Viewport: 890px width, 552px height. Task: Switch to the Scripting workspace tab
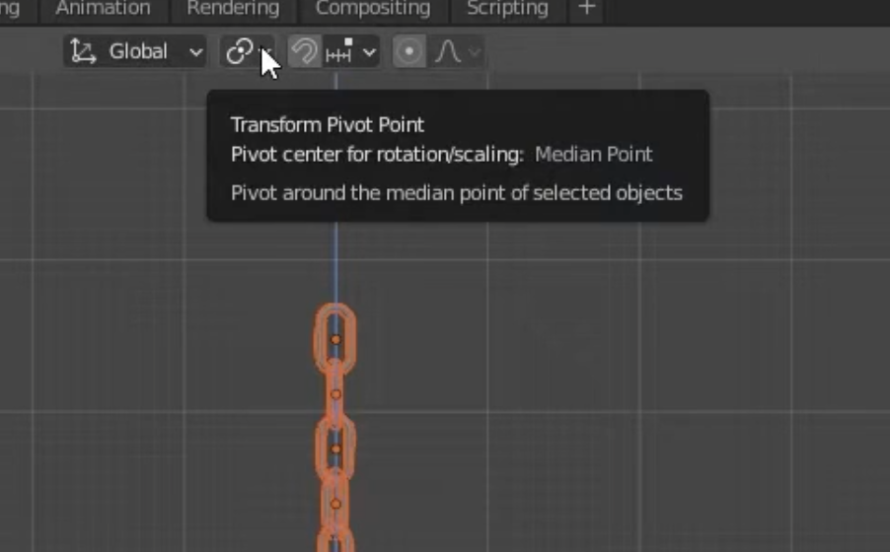tap(507, 9)
